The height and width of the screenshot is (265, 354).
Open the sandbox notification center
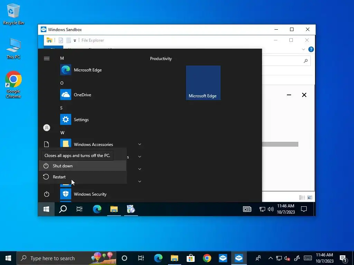(304, 209)
